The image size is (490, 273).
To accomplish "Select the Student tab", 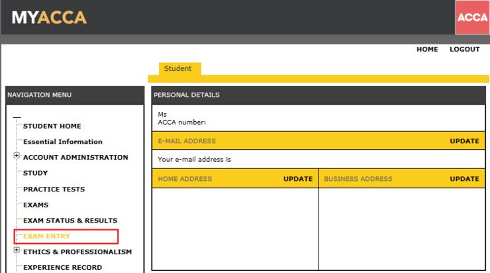I will (179, 68).
